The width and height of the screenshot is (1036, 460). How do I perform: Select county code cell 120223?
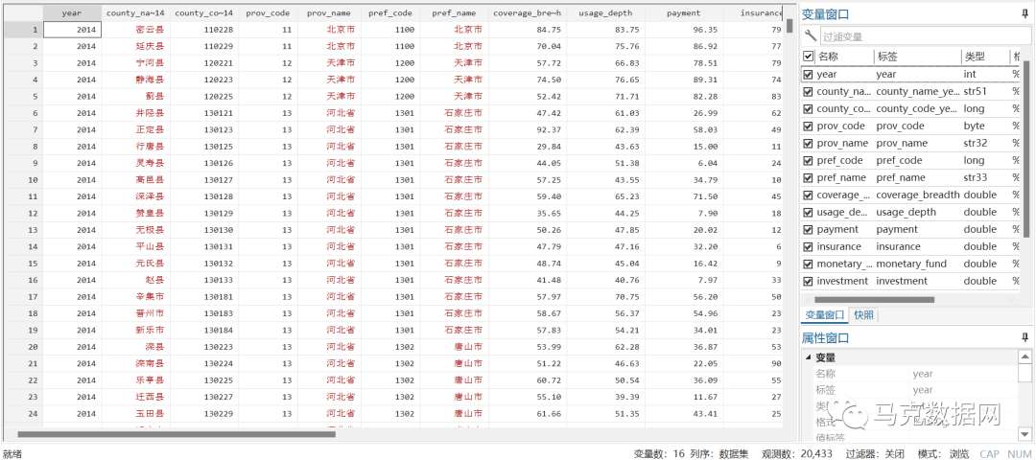click(x=202, y=80)
